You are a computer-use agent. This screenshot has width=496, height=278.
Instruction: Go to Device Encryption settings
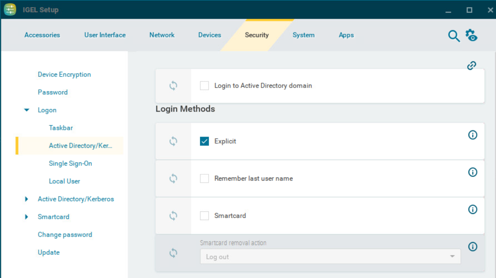point(64,75)
